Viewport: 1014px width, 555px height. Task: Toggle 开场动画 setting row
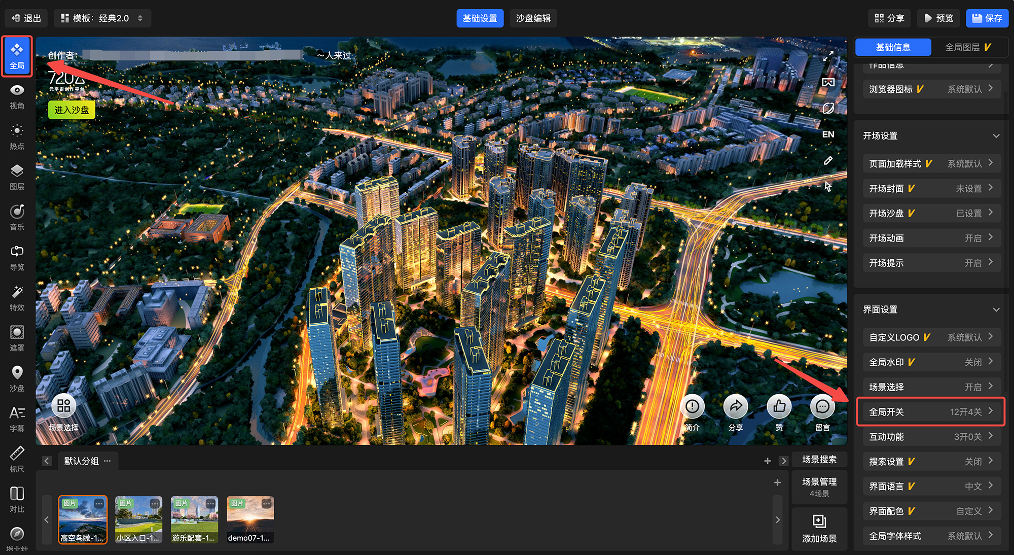point(931,238)
